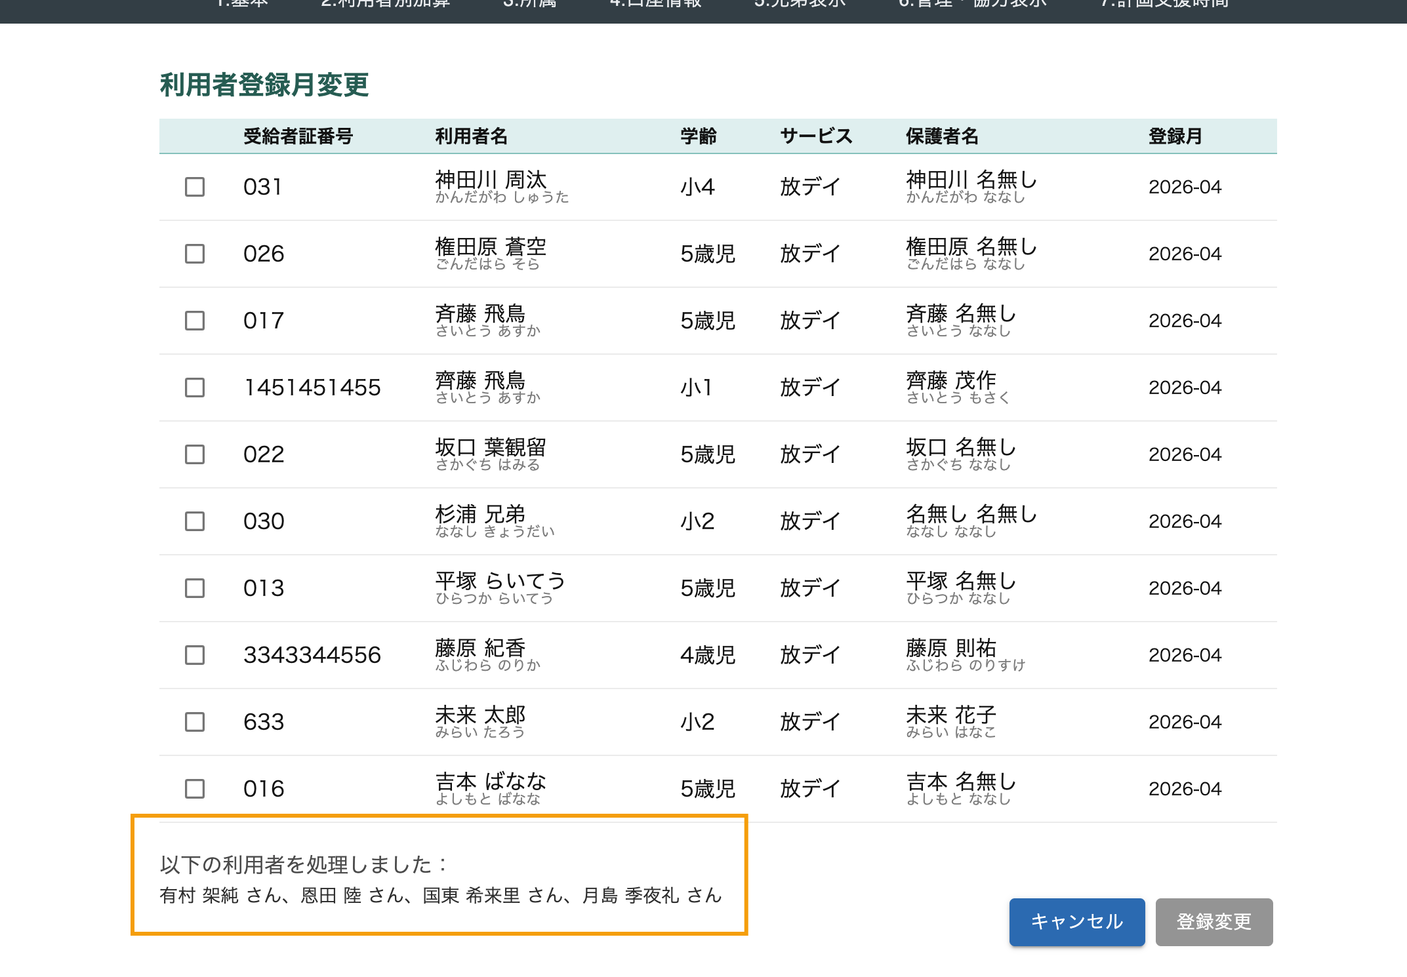Select the checkbox for 権田原 蒼空

195,254
